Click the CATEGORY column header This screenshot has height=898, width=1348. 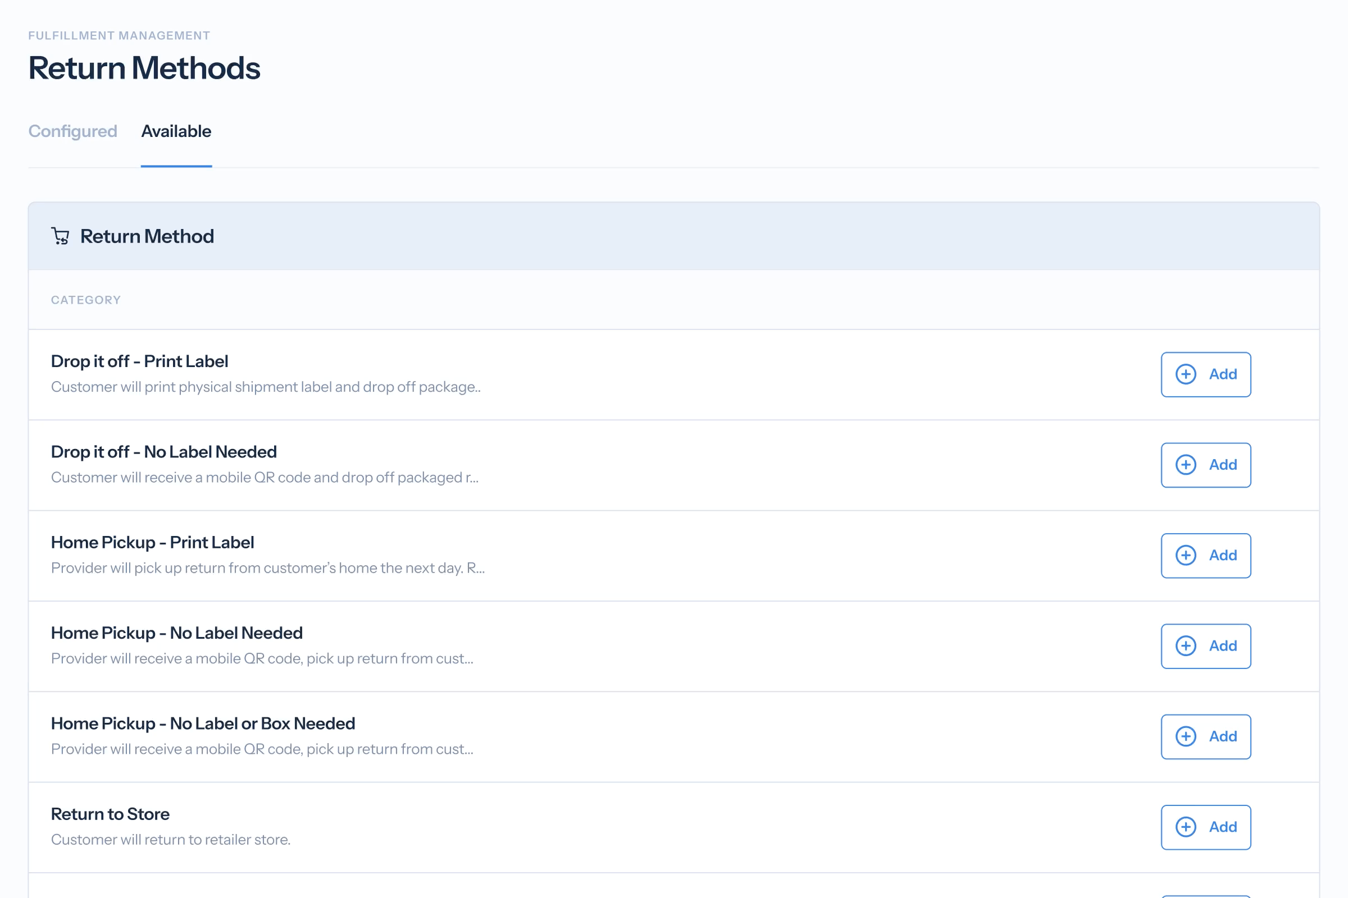[86, 300]
